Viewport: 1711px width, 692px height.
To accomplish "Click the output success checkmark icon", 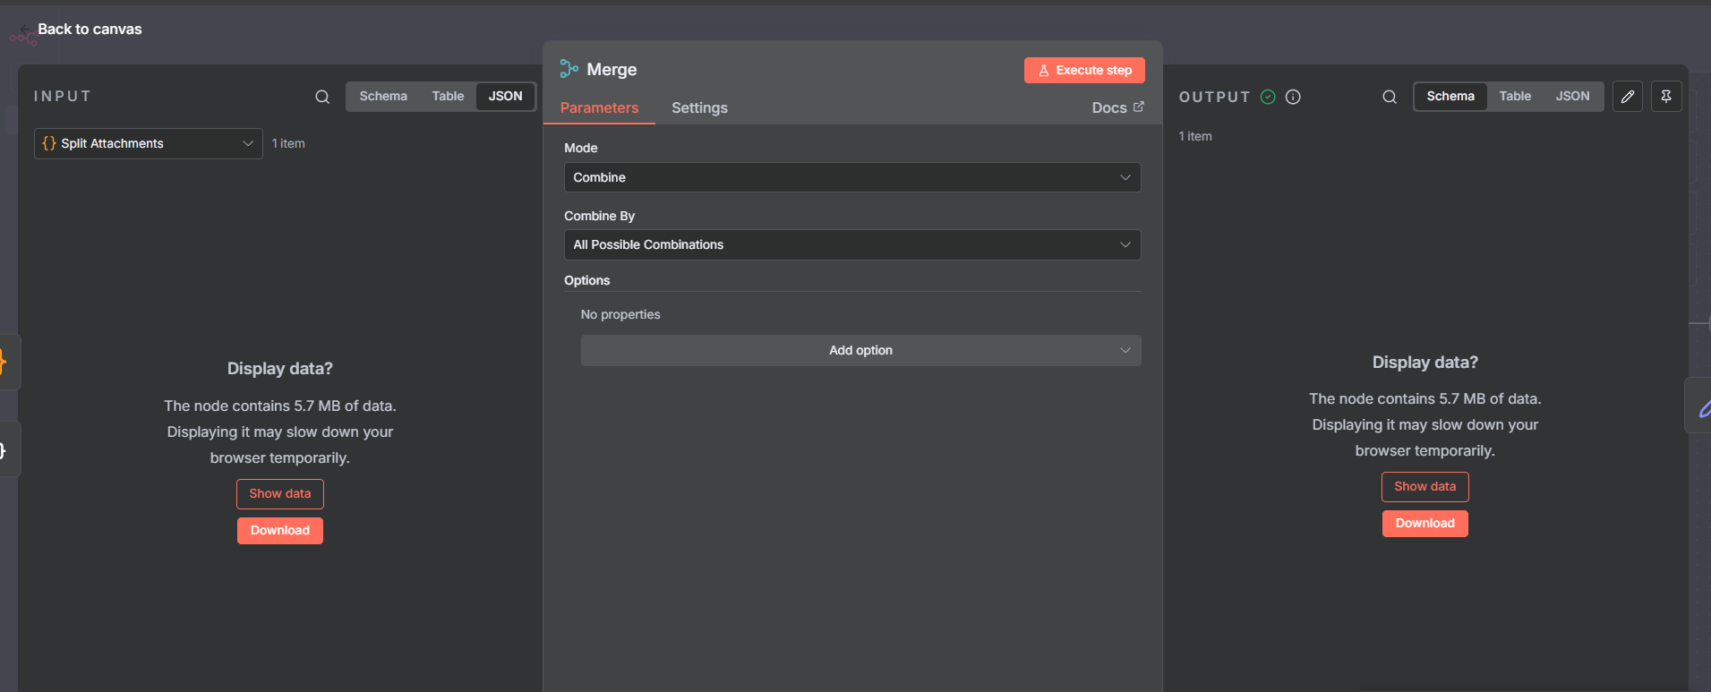I will click(1268, 97).
